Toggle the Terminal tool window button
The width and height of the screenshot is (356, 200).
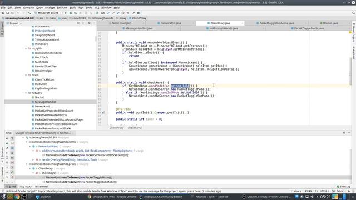(41, 187)
